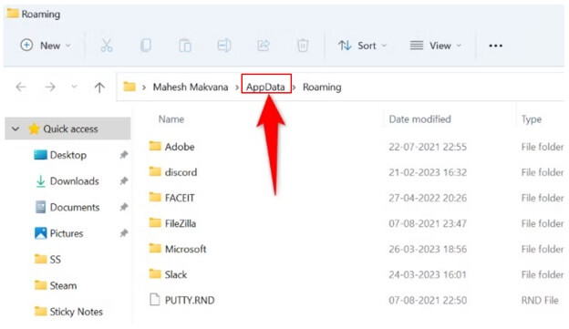Screen dimensions: 569x329
Task: Click the discord folder icon
Action: 155,171
